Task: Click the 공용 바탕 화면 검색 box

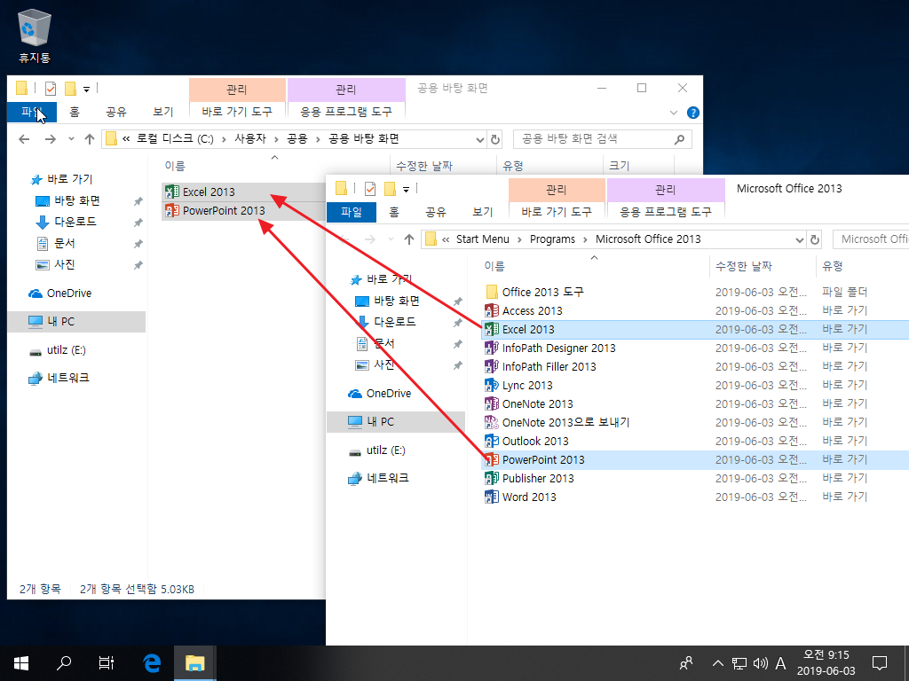Action: point(602,139)
